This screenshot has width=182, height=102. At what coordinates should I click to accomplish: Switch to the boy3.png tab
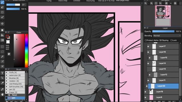coord(90,1)
